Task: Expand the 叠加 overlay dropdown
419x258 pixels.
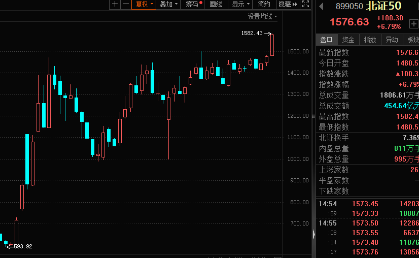Action: click(x=169, y=5)
